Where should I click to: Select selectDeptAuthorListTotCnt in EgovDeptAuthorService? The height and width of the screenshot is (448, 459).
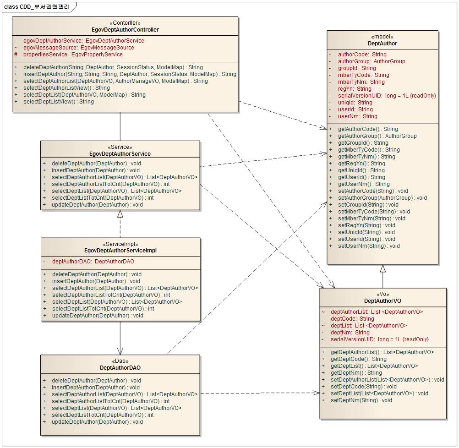pos(110,184)
